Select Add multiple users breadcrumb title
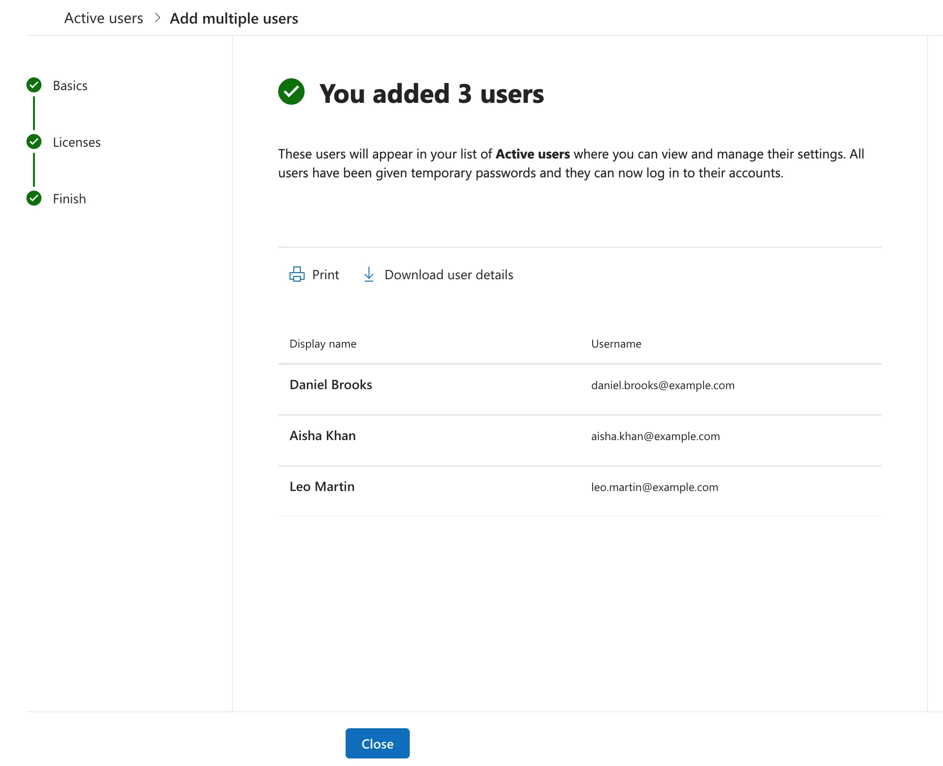The width and height of the screenshot is (943, 766). [x=234, y=18]
